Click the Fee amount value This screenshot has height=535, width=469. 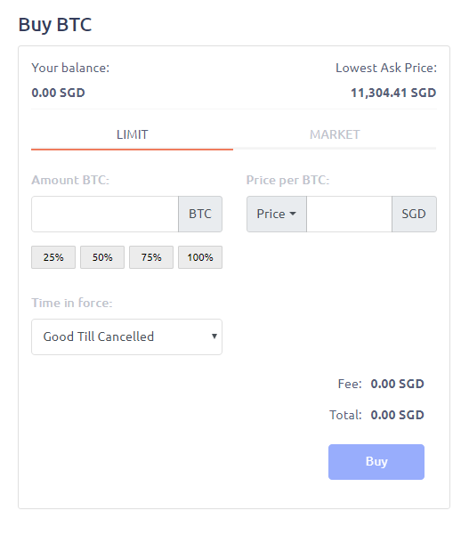click(398, 384)
